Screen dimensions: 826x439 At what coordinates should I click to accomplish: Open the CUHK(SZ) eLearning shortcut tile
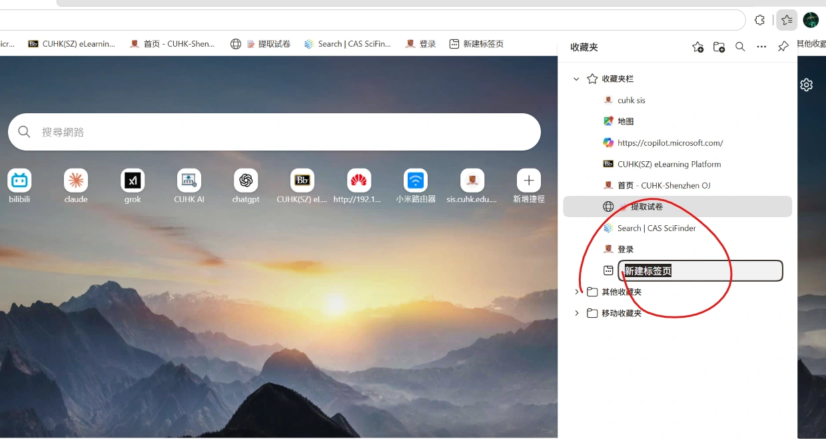click(302, 186)
